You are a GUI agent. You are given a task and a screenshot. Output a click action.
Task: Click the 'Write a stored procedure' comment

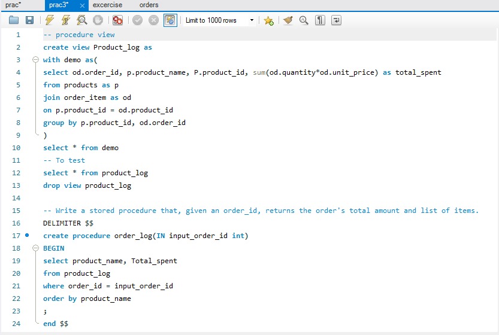point(261,211)
